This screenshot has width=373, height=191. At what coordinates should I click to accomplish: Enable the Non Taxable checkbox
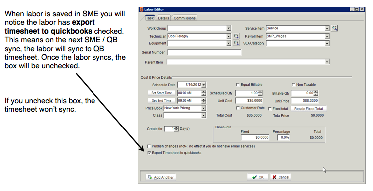[x=293, y=85]
